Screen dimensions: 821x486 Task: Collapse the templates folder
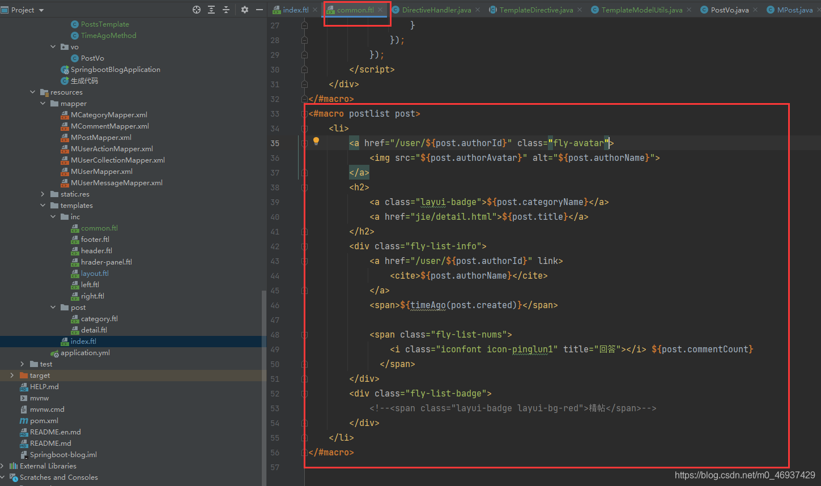[43, 206]
